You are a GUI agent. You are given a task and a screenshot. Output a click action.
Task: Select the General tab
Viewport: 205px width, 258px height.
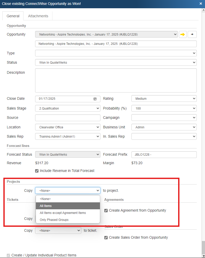pos(13,16)
